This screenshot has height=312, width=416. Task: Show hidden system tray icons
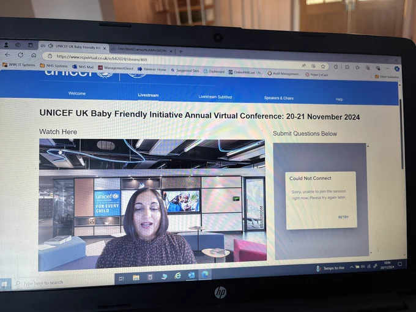tap(352, 267)
